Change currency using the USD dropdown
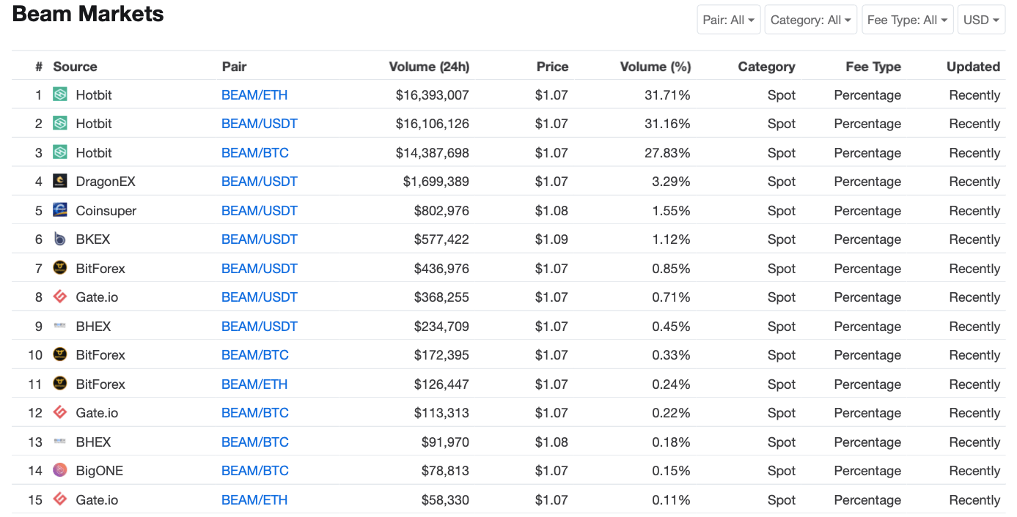Viewport: 1017px width, 517px height. point(980,20)
